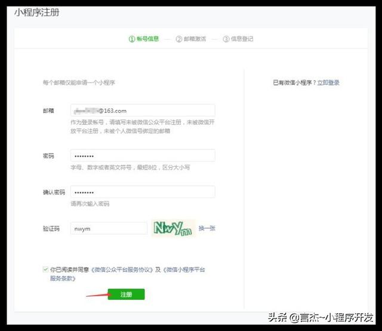Click the hint 作为登录帐号，请填写未被微信公众平台注册

click(143, 127)
